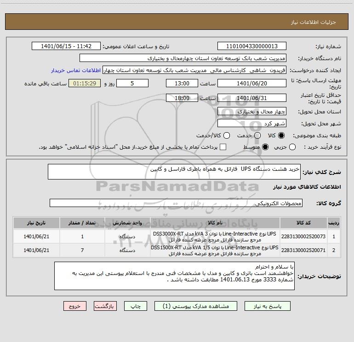Screen dimensions: 354x342
Task: Click the product group field محصولات الکترونیکی
Action: tap(176, 203)
